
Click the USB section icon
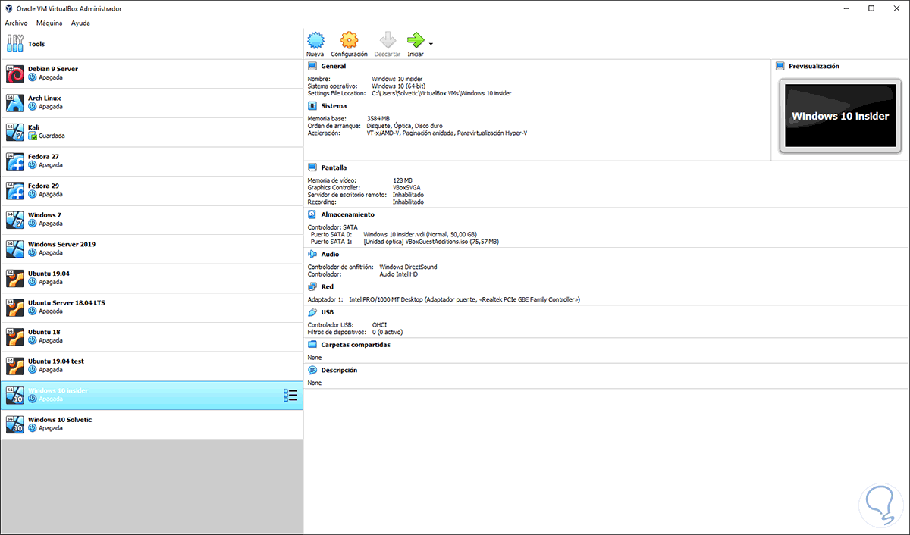(312, 312)
